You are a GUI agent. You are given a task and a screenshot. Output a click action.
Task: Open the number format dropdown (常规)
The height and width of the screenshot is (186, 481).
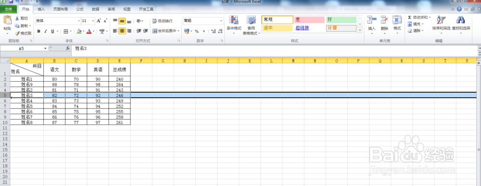(221, 21)
